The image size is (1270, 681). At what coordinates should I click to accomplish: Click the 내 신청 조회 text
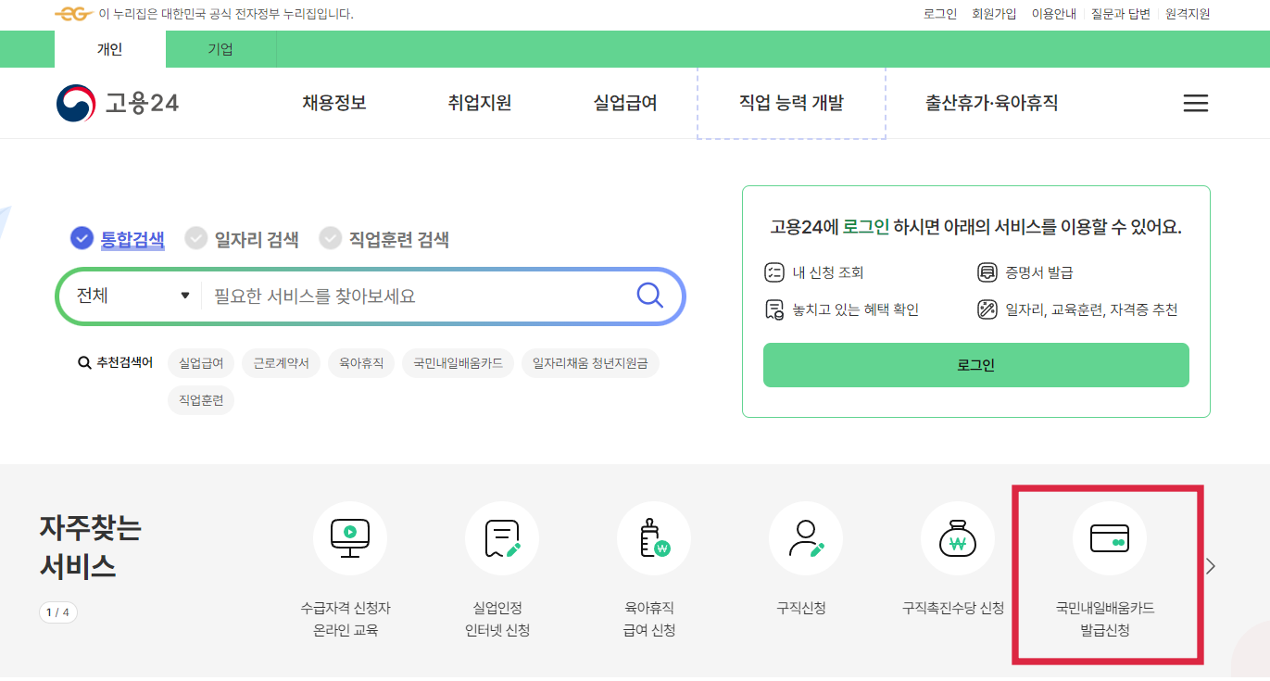click(x=828, y=272)
